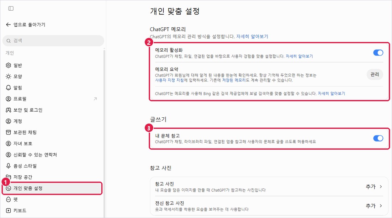Image resolution: width=392 pixels, height=218 pixels.
Task: Click the keyboard icon beside 키보드
Action: pyautogui.click(x=9, y=211)
